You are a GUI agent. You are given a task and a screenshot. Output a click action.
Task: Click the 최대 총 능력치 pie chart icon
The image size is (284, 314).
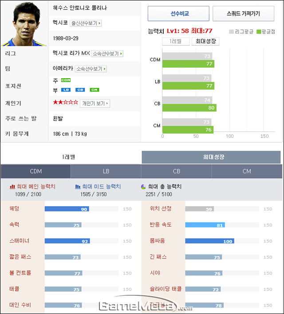click(x=143, y=187)
